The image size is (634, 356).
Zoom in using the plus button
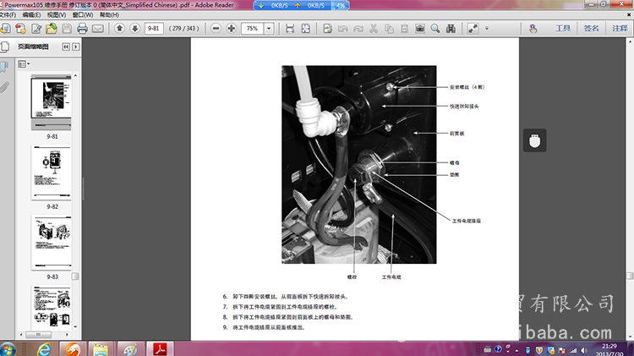point(232,29)
